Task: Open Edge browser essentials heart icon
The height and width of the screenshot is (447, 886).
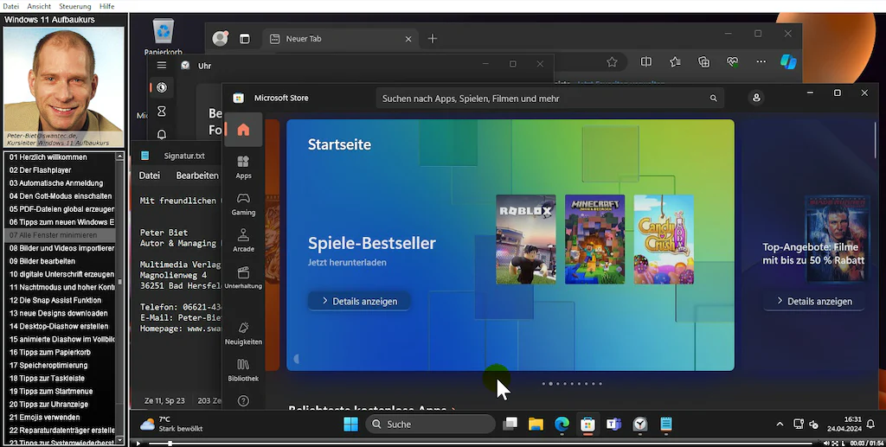Action: 733,62
